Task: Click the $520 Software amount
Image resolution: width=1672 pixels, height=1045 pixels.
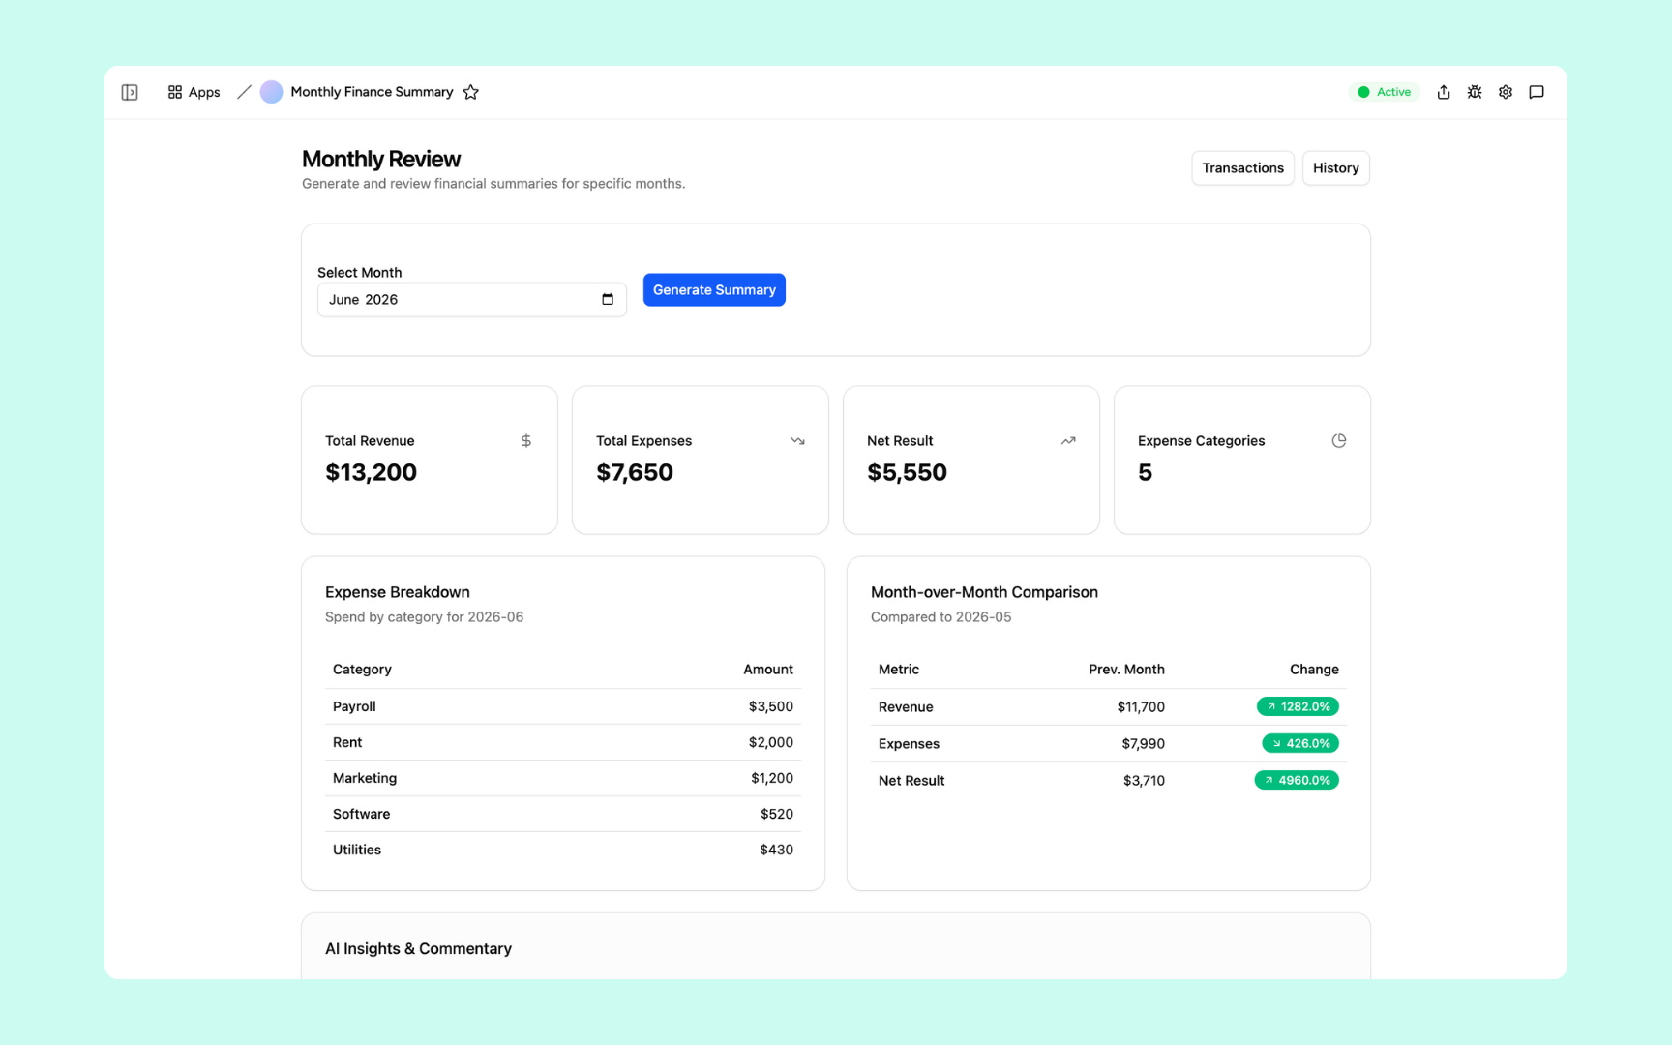Action: coord(777,814)
